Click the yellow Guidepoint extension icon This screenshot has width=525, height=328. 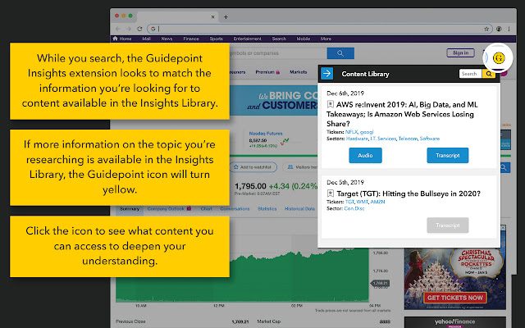499,57
